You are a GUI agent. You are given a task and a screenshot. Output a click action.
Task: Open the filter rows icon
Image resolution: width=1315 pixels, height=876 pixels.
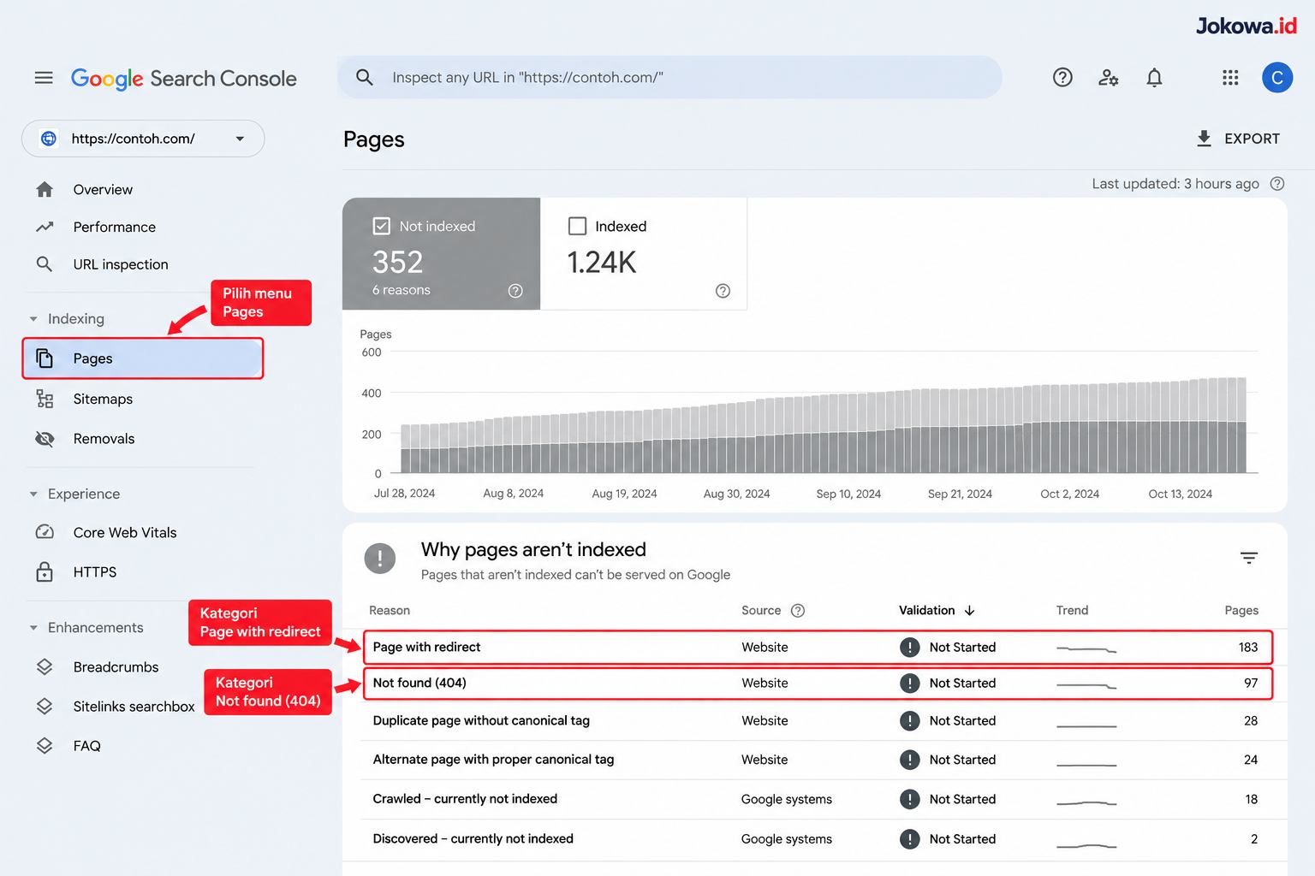click(1249, 558)
